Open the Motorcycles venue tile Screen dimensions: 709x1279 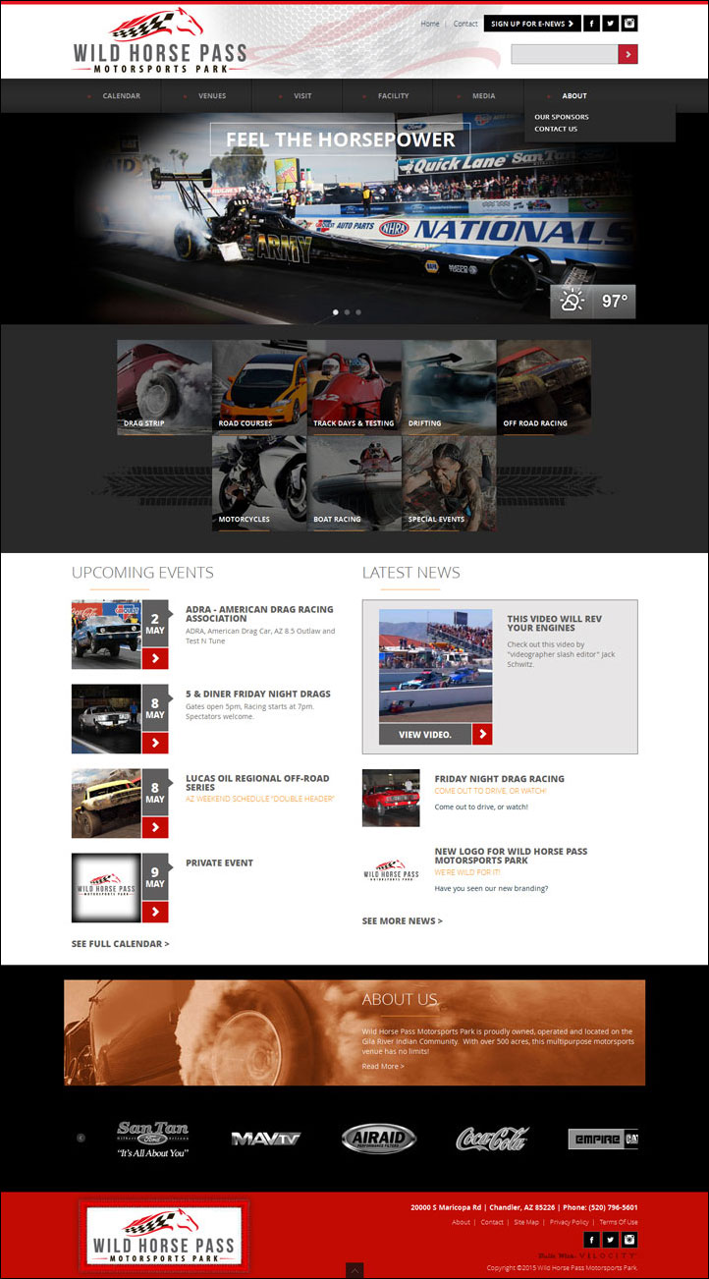(x=259, y=482)
